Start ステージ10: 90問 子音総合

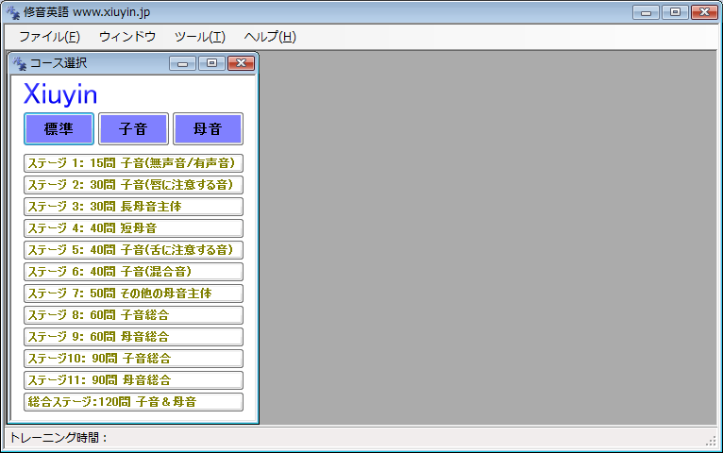tap(133, 358)
